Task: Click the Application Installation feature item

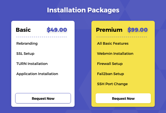Action: click(37, 74)
